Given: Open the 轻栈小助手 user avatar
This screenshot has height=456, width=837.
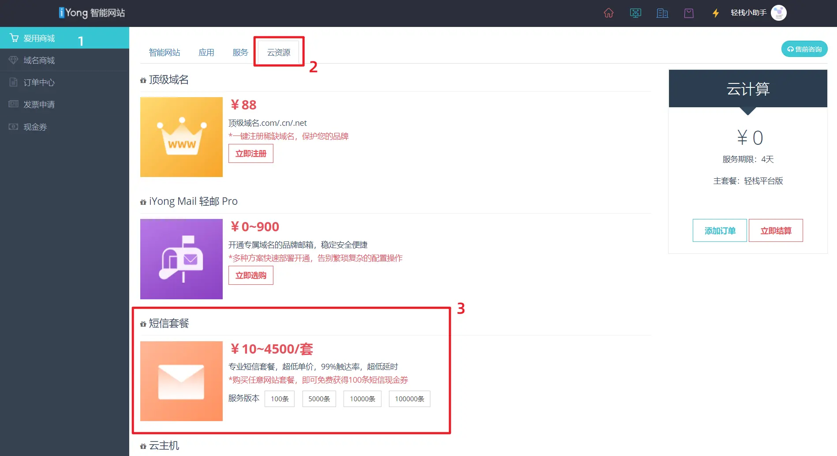Looking at the screenshot, I should pos(778,13).
